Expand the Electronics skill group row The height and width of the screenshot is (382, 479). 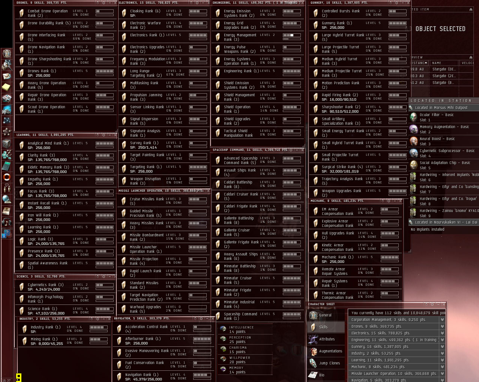443,333
